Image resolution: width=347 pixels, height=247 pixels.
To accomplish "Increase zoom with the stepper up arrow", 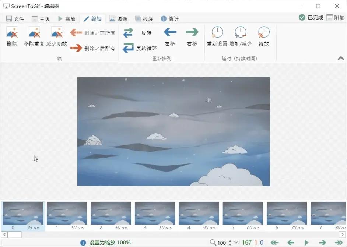I will tap(230, 241).
